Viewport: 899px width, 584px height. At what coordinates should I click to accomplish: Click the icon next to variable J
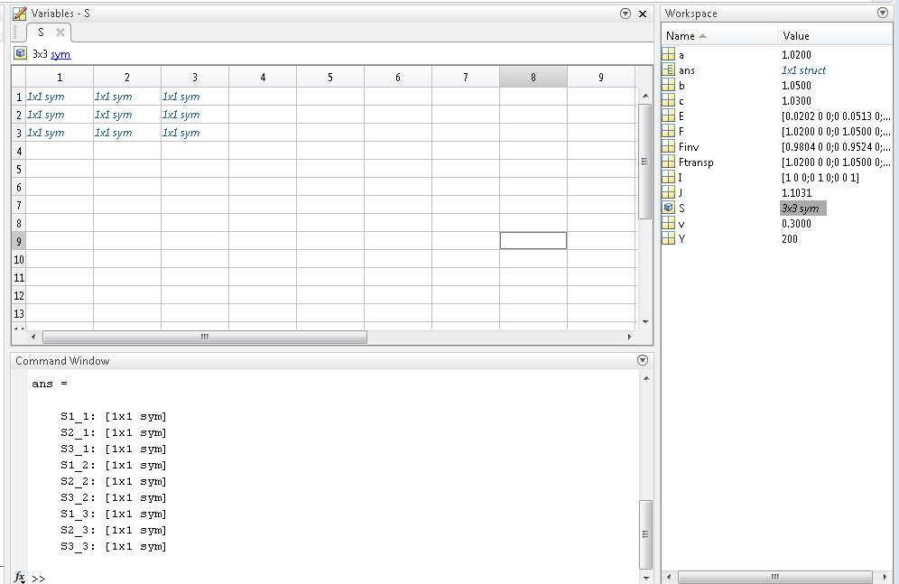tap(669, 192)
